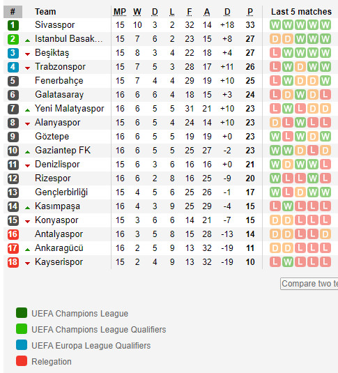338x373 pixels.
Task: Click the Team column header
Action: [45, 12]
